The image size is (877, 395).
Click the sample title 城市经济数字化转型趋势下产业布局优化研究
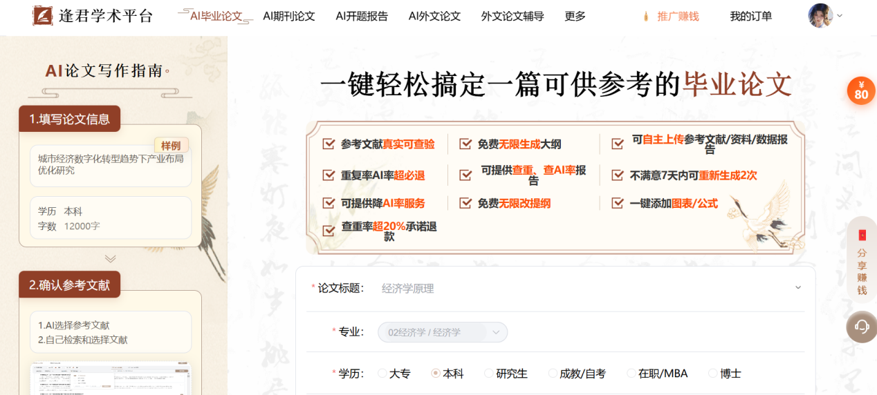pyautogui.click(x=111, y=164)
